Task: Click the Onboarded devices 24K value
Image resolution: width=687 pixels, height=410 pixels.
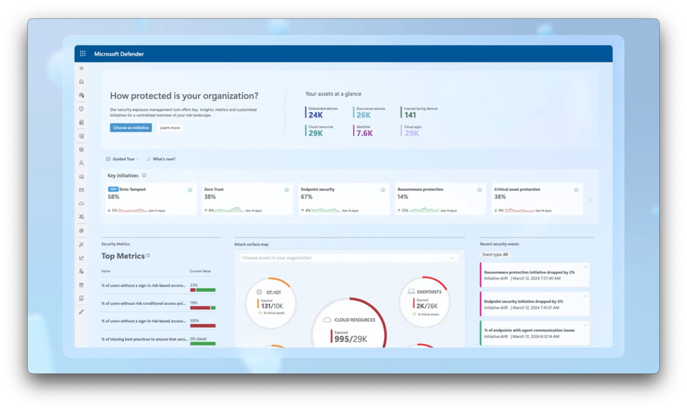Action: (x=316, y=115)
